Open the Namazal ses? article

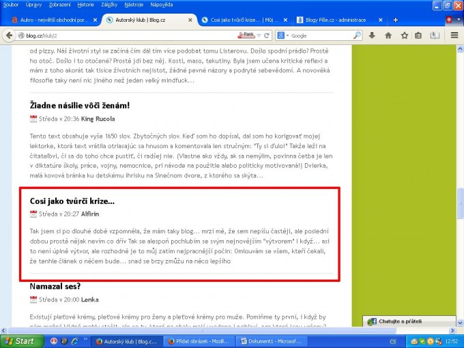(x=55, y=286)
